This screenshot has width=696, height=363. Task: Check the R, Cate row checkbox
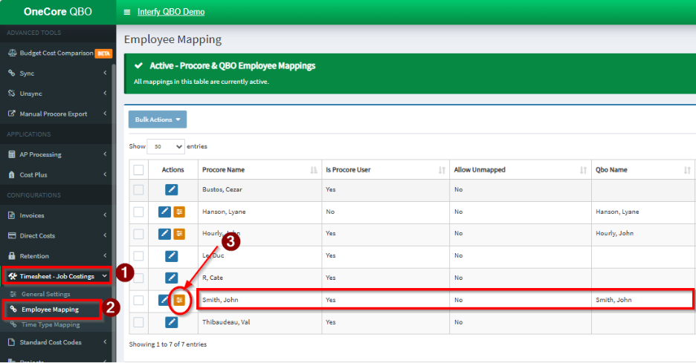pyautogui.click(x=138, y=278)
